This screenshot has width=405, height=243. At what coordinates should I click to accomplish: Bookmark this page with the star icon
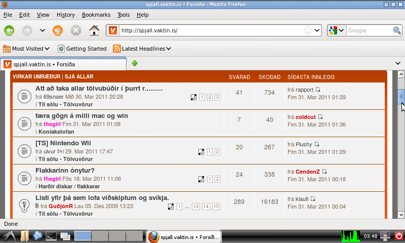(x=307, y=30)
